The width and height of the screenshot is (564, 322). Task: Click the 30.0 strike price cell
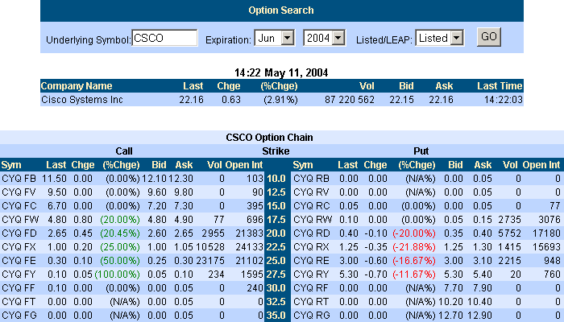[x=276, y=287]
